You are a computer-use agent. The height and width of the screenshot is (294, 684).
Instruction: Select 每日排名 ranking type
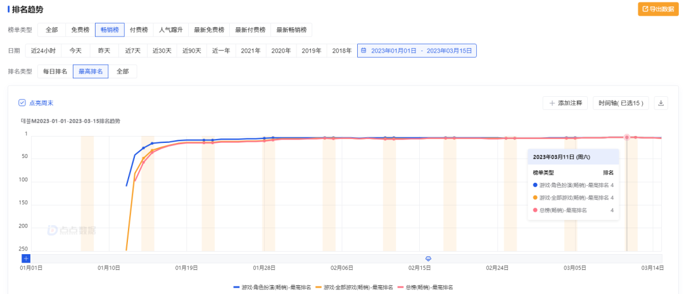point(55,71)
